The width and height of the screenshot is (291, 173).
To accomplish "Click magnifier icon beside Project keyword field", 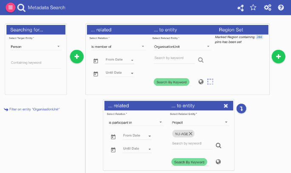I will (x=218, y=146).
